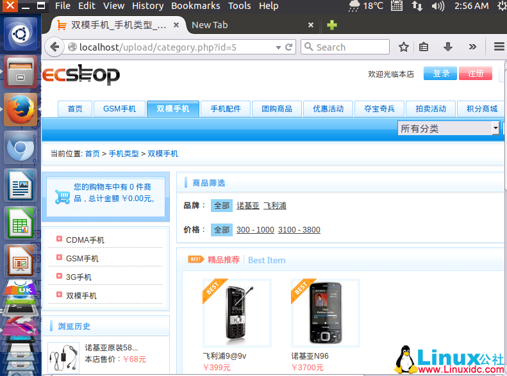Open Ubuntu Dash launcher icon

[21, 34]
